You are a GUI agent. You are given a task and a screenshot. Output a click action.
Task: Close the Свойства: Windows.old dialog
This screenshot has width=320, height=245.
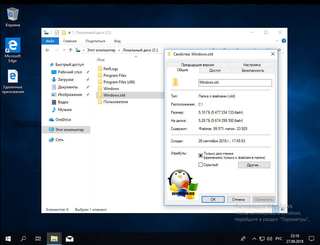click(x=273, y=54)
